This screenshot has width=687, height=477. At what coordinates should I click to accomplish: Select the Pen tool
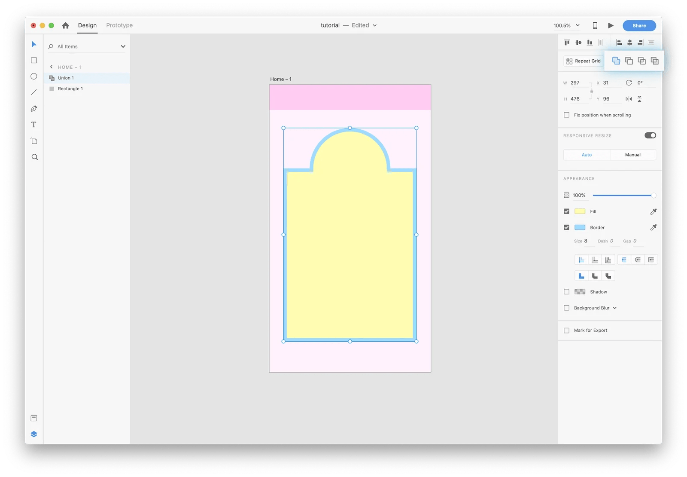(34, 109)
